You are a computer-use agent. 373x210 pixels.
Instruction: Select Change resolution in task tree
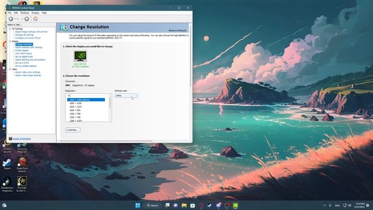pos(24,44)
